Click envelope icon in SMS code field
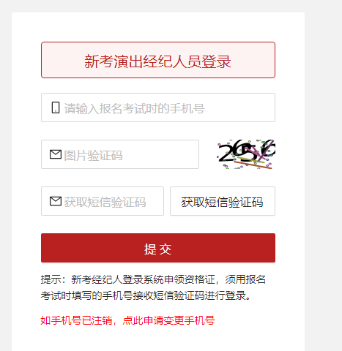This screenshot has height=351, width=342. click(56, 201)
